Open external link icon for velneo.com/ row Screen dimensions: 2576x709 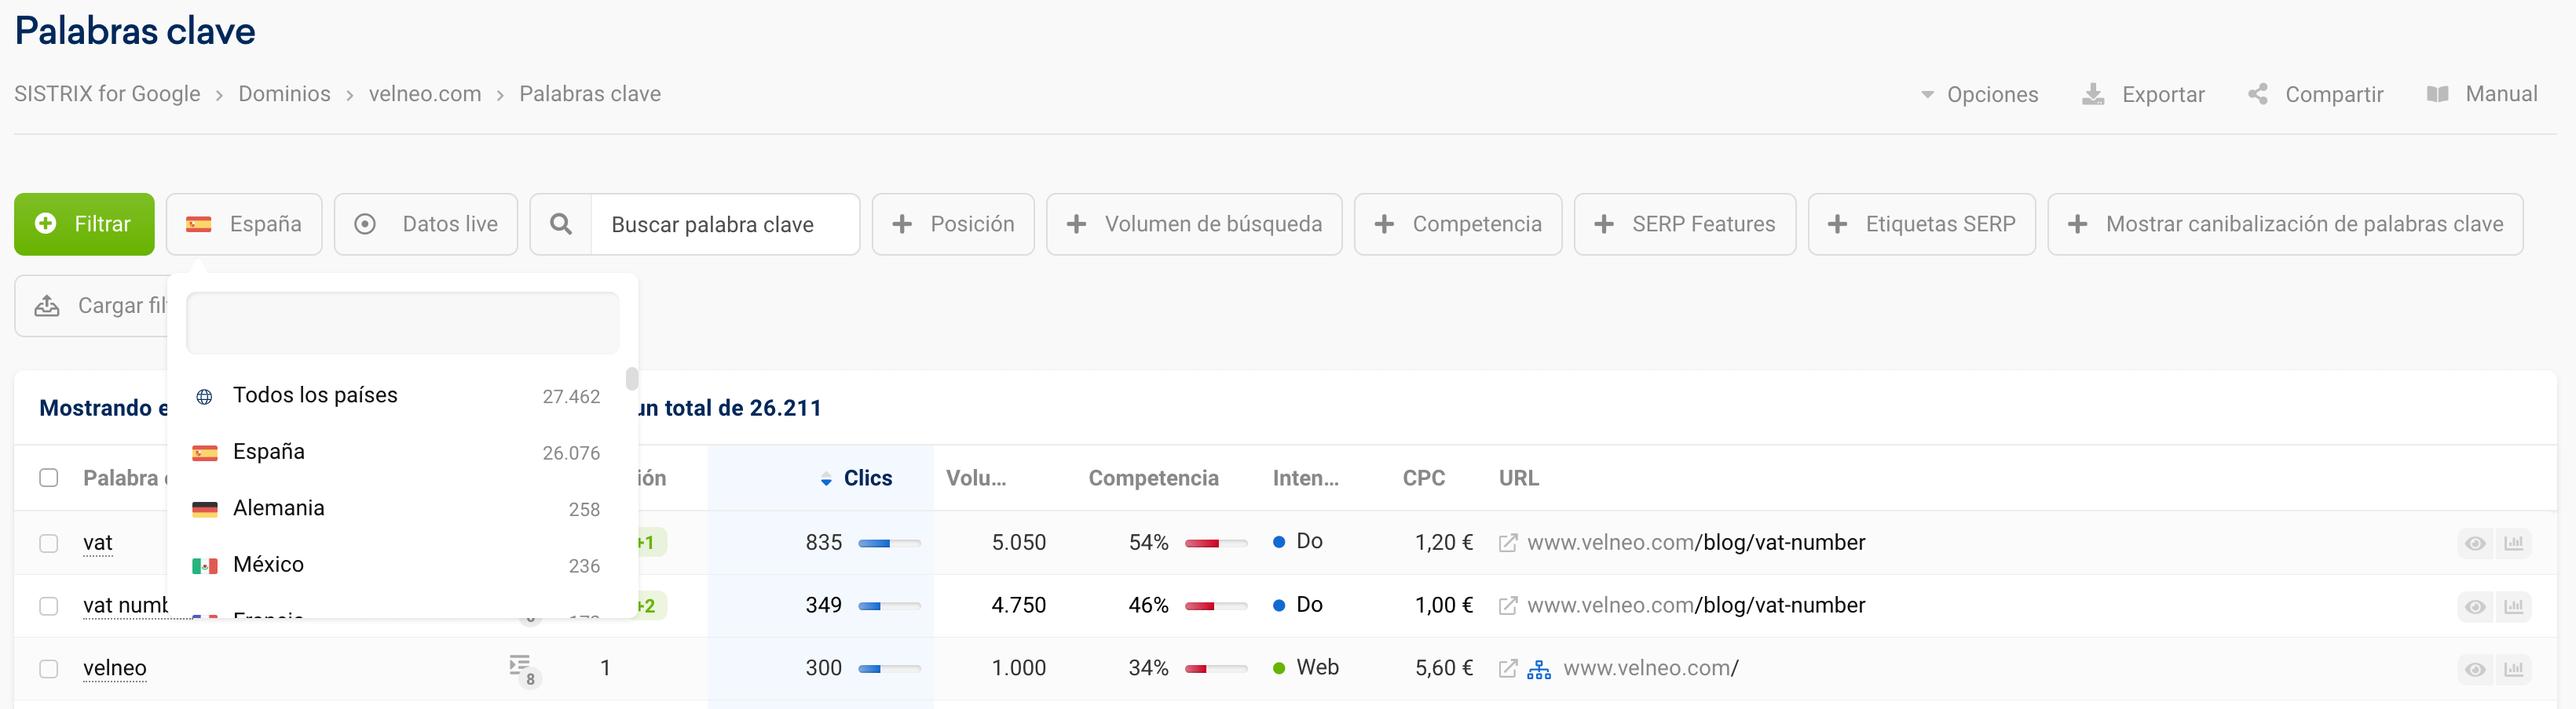click(1508, 668)
